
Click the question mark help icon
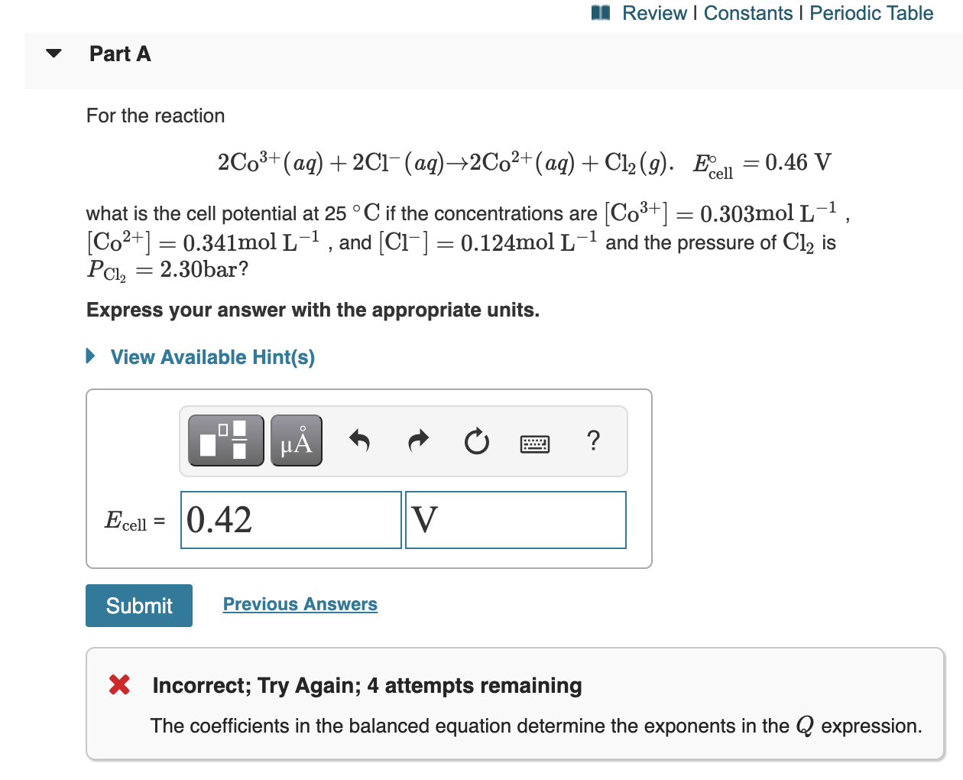(x=594, y=440)
